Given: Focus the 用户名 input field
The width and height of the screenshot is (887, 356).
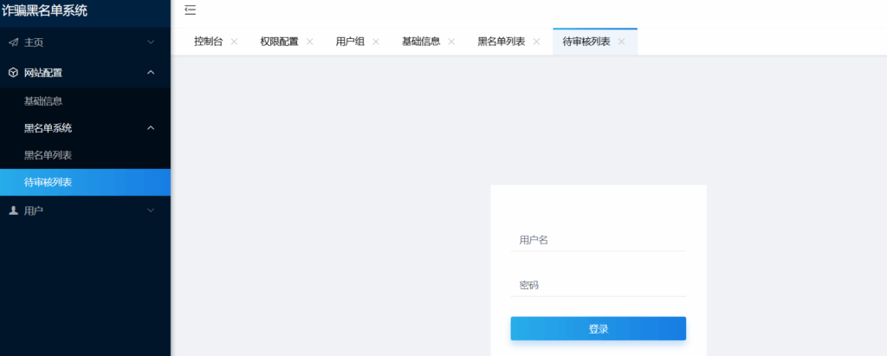Looking at the screenshot, I should 598,240.
